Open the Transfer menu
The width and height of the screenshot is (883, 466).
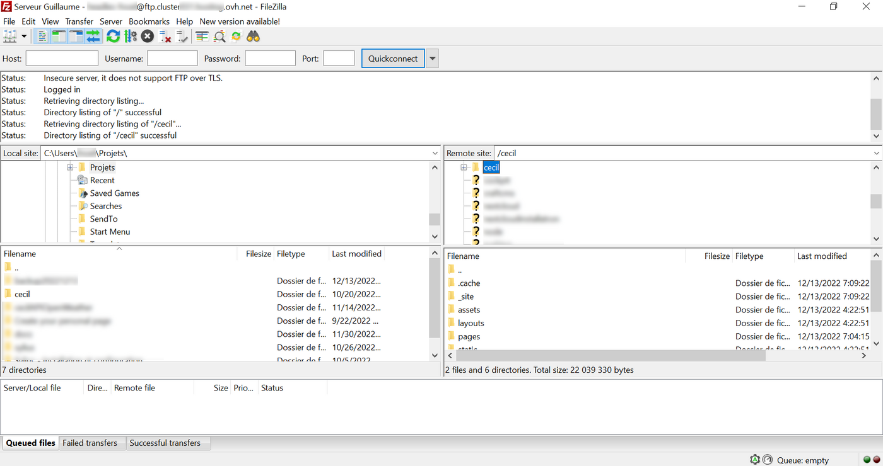pos(79,21)
